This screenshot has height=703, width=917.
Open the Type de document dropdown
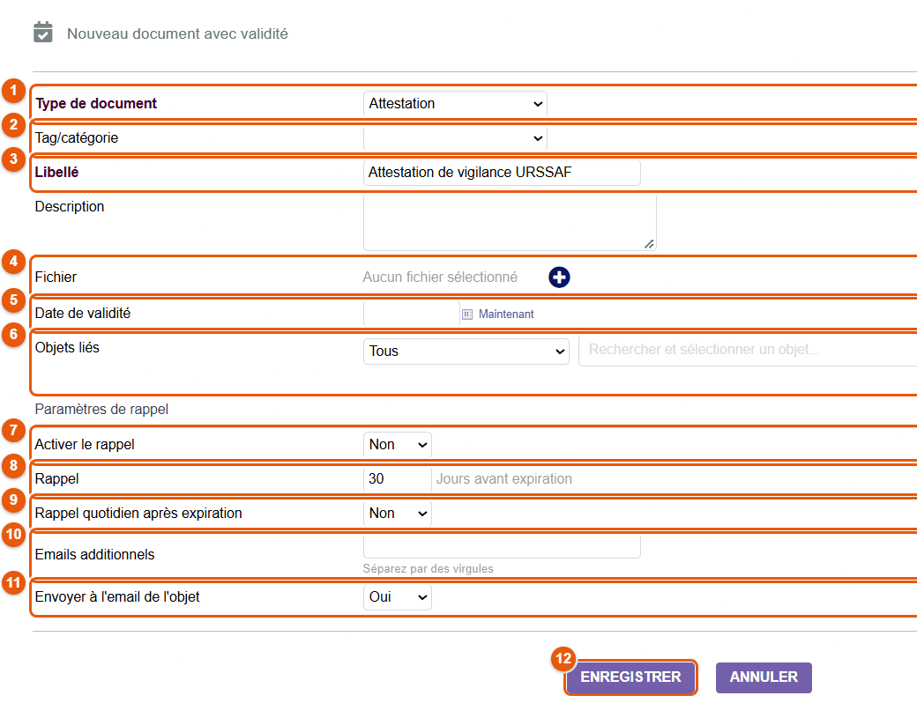(455, 104)
